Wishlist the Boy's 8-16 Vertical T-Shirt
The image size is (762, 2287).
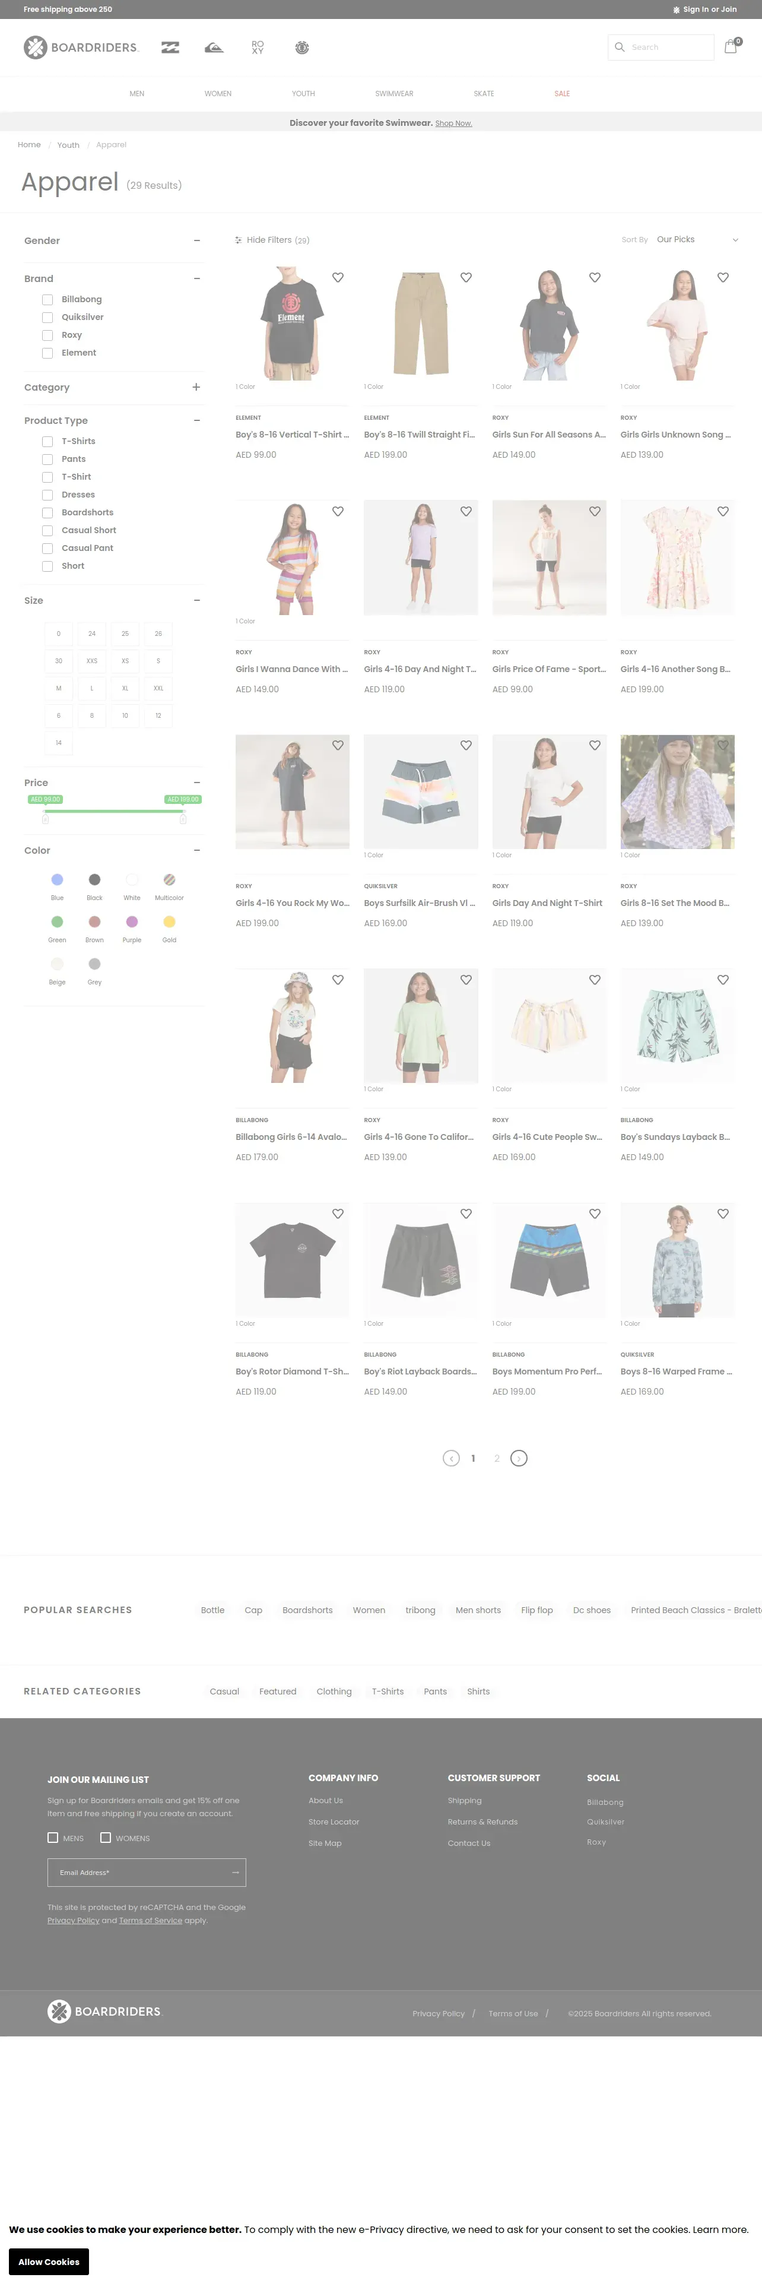(338, 278)
